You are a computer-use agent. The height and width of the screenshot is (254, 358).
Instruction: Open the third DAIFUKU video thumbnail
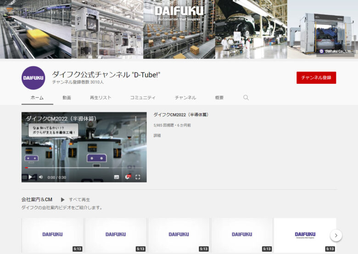pos(179,235)
